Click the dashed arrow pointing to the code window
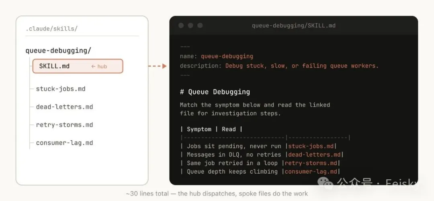The height and width of the screenshot is (201, 434). 157,66
